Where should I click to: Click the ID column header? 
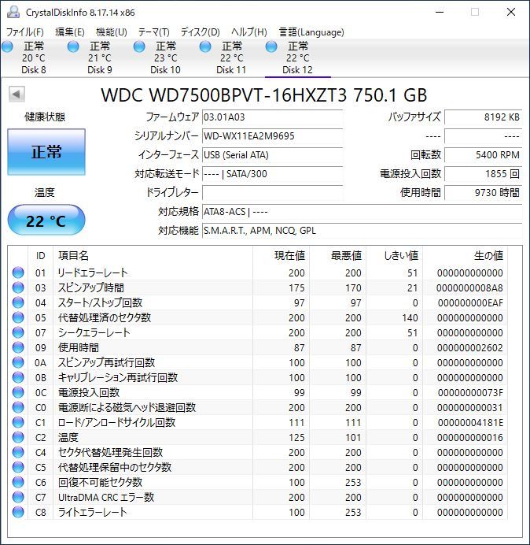41,256
